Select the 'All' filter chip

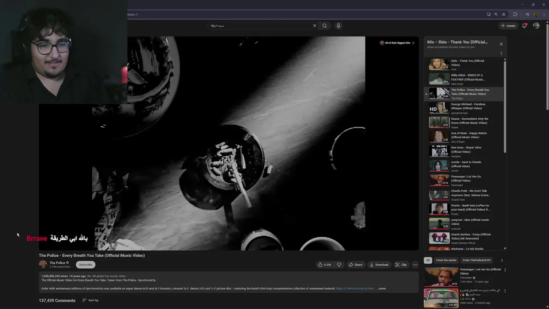[x=428, y=260]
